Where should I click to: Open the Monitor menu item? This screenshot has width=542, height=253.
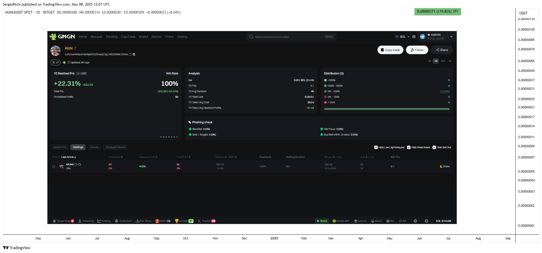[157, 37]
